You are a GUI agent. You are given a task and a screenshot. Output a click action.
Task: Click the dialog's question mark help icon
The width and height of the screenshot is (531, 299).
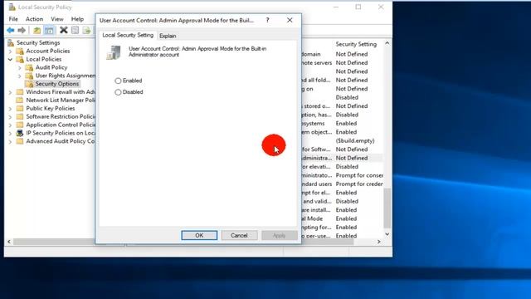(267, 20)
